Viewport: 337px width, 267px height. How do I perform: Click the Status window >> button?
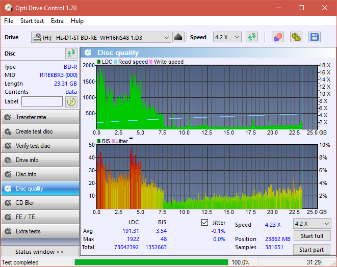40,252
